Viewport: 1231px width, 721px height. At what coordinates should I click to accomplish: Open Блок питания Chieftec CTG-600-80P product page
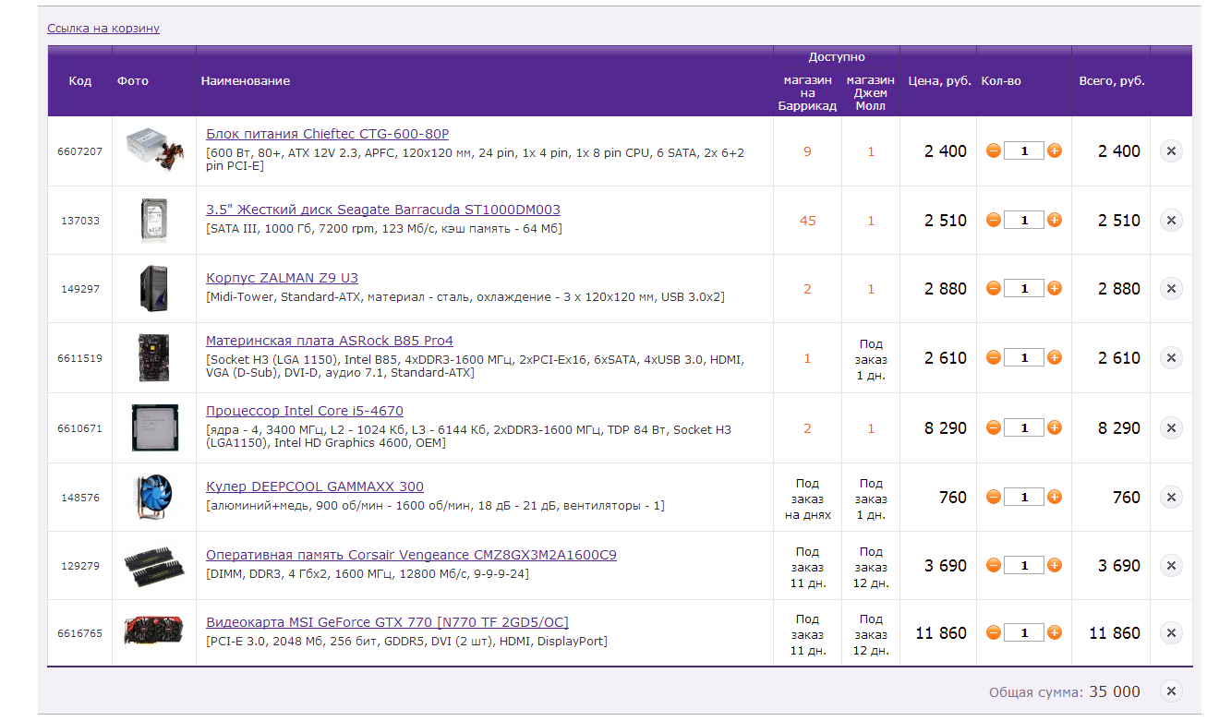click(x=327, y=134)
